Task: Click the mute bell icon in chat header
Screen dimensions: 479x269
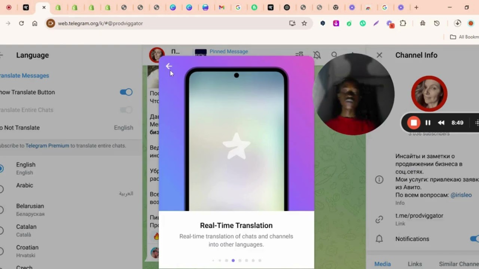Action: click(317, 55)
